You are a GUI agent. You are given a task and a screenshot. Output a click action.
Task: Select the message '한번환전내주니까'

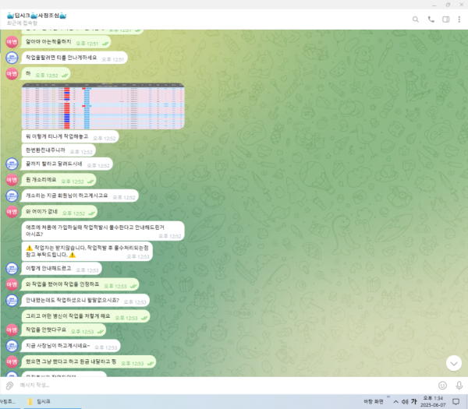[x=58, y=150]
